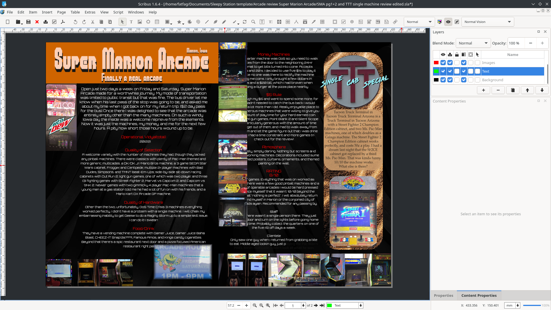This screenshot has width=551, height=310.
Task: Click the green color swatch of Text layer
Action: pyautogui.click(x=436, y=71)
